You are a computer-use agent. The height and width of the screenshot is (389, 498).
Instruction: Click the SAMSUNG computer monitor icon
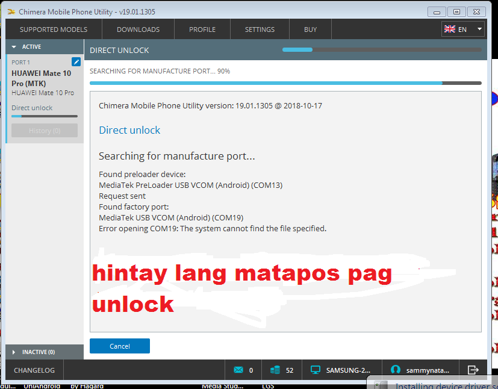pos(316,370)
